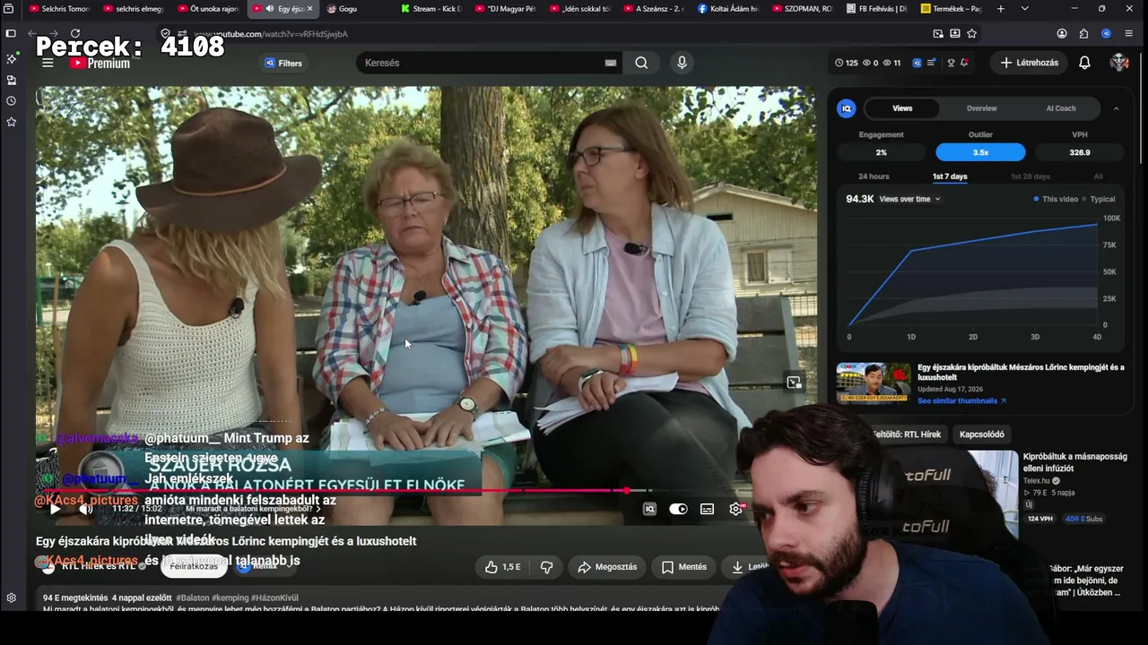Switch to the AI Coach tab

point(1061,108)
